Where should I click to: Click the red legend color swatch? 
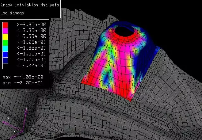point(5,25)
